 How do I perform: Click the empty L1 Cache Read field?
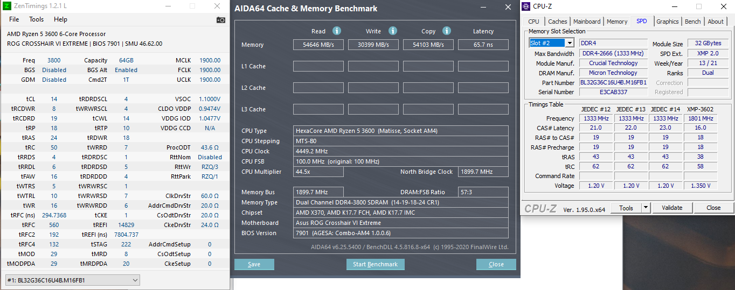tap(318, 66)
